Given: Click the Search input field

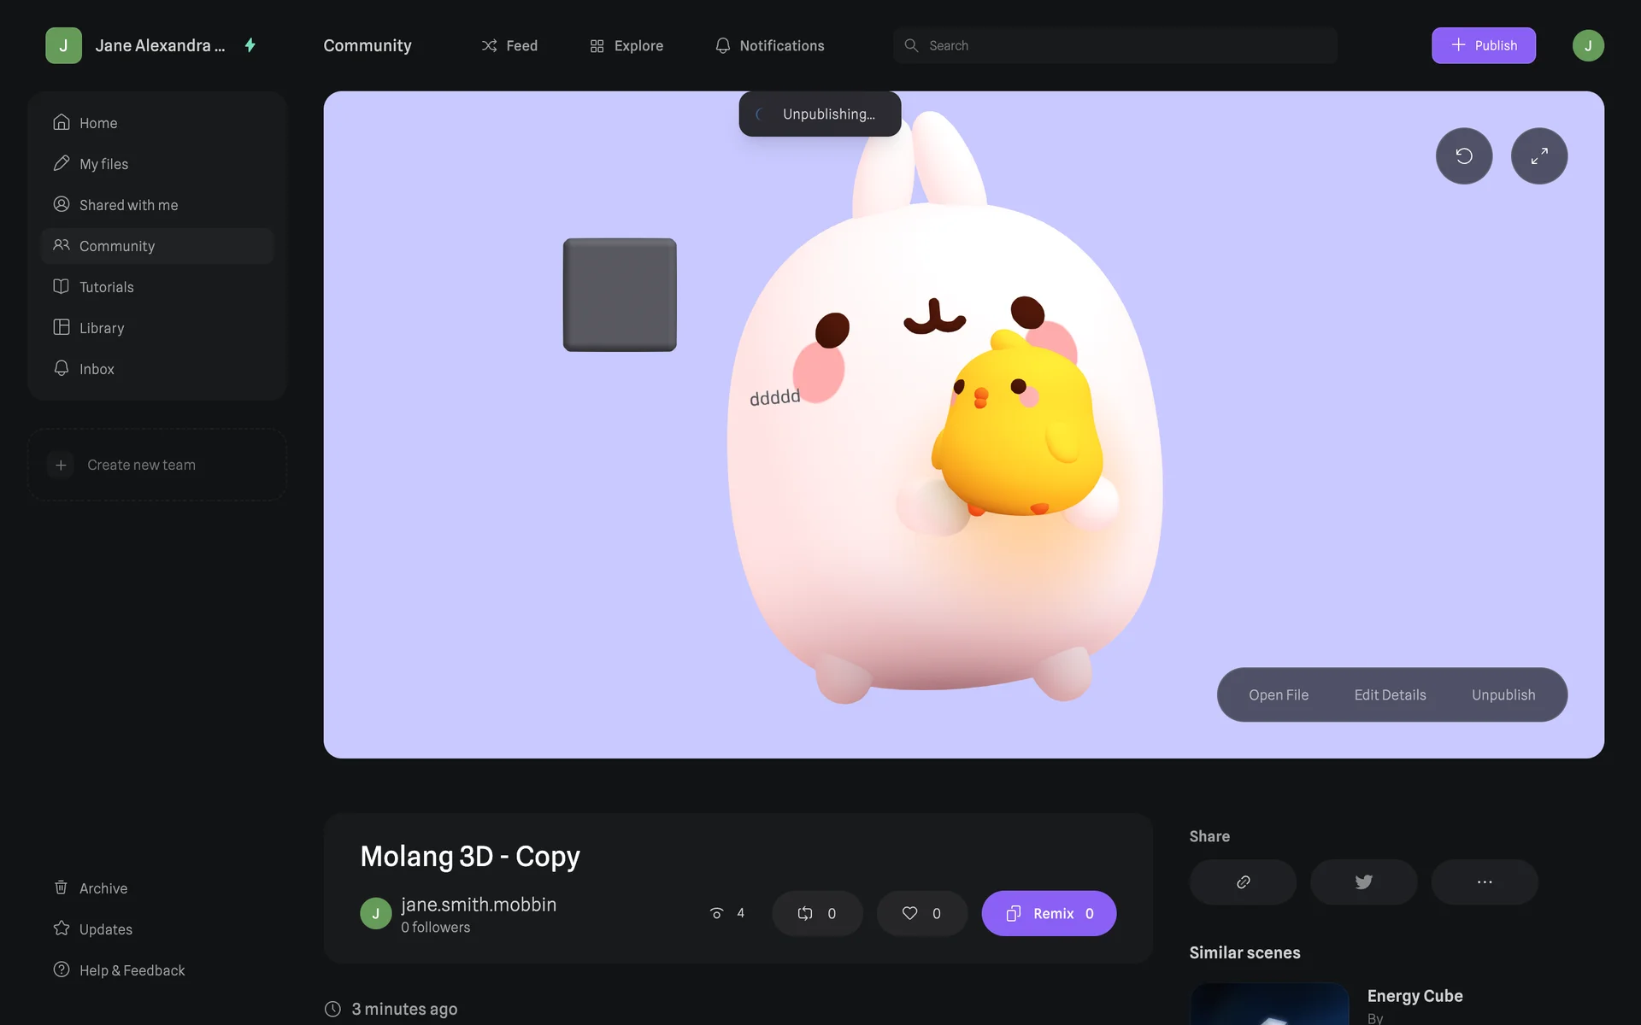Looking at the screenshot, I should (x=1115, y=45).
